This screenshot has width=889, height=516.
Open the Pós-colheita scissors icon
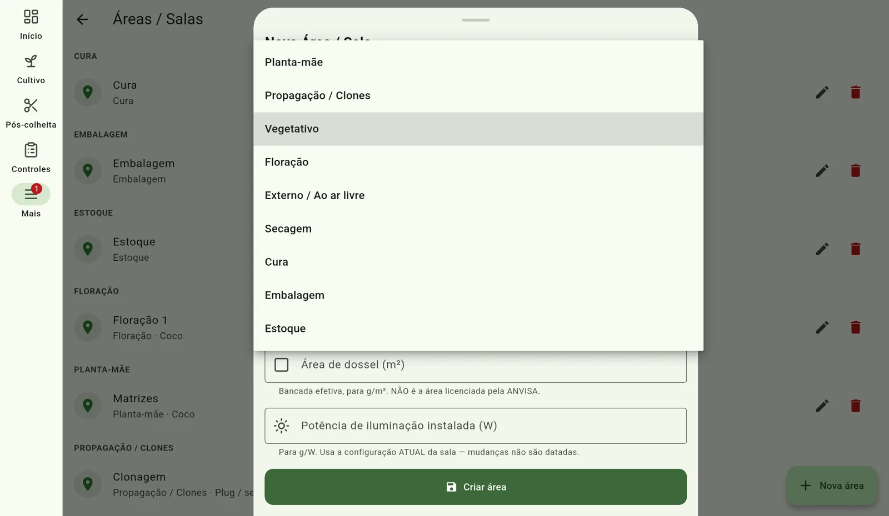click(x=31, y=106)
